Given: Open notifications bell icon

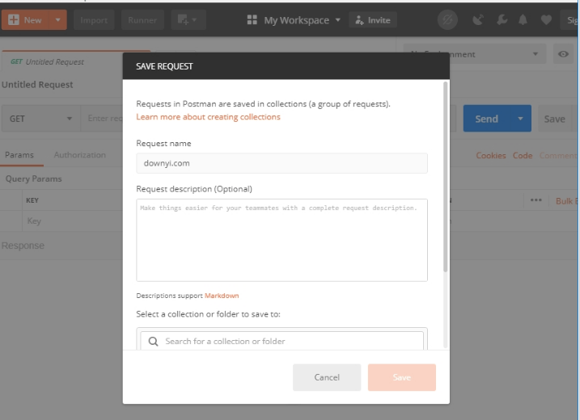Looking at the screenshot, I should click(x=523, y=20).
